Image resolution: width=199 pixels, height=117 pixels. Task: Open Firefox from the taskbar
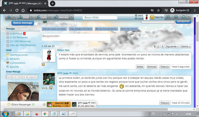pos(37,114)
